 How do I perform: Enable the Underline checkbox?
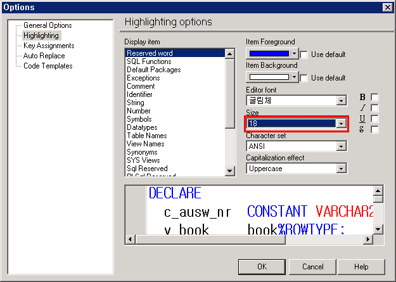374,119
